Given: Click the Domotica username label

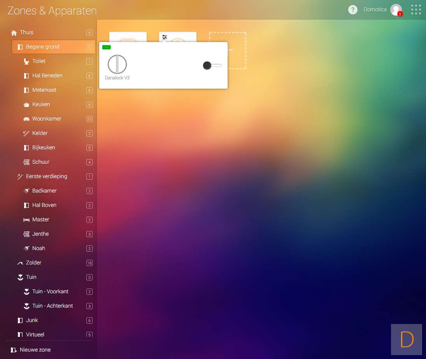Looking at the screenshot, I should click(375, 10).
